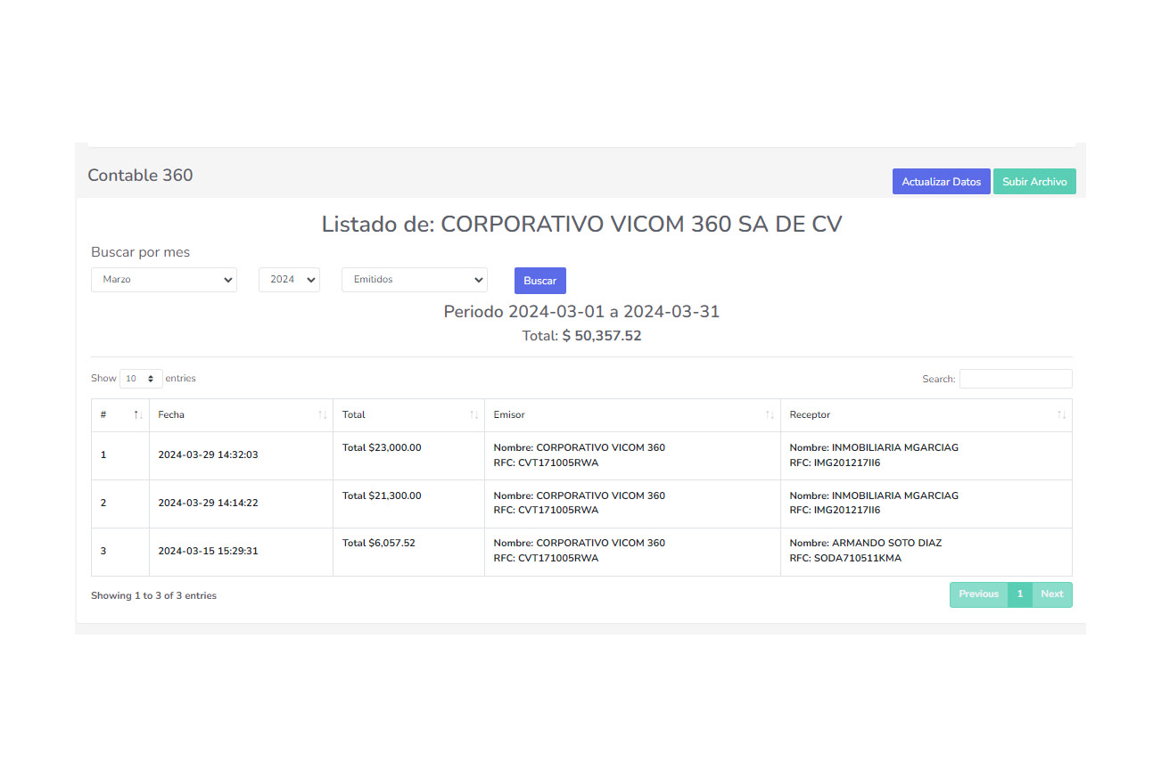Image resolution: width=1161 pixels, height=778 pixels.
Task: Click the Actualizar Datos button
Action: (941, 182)
